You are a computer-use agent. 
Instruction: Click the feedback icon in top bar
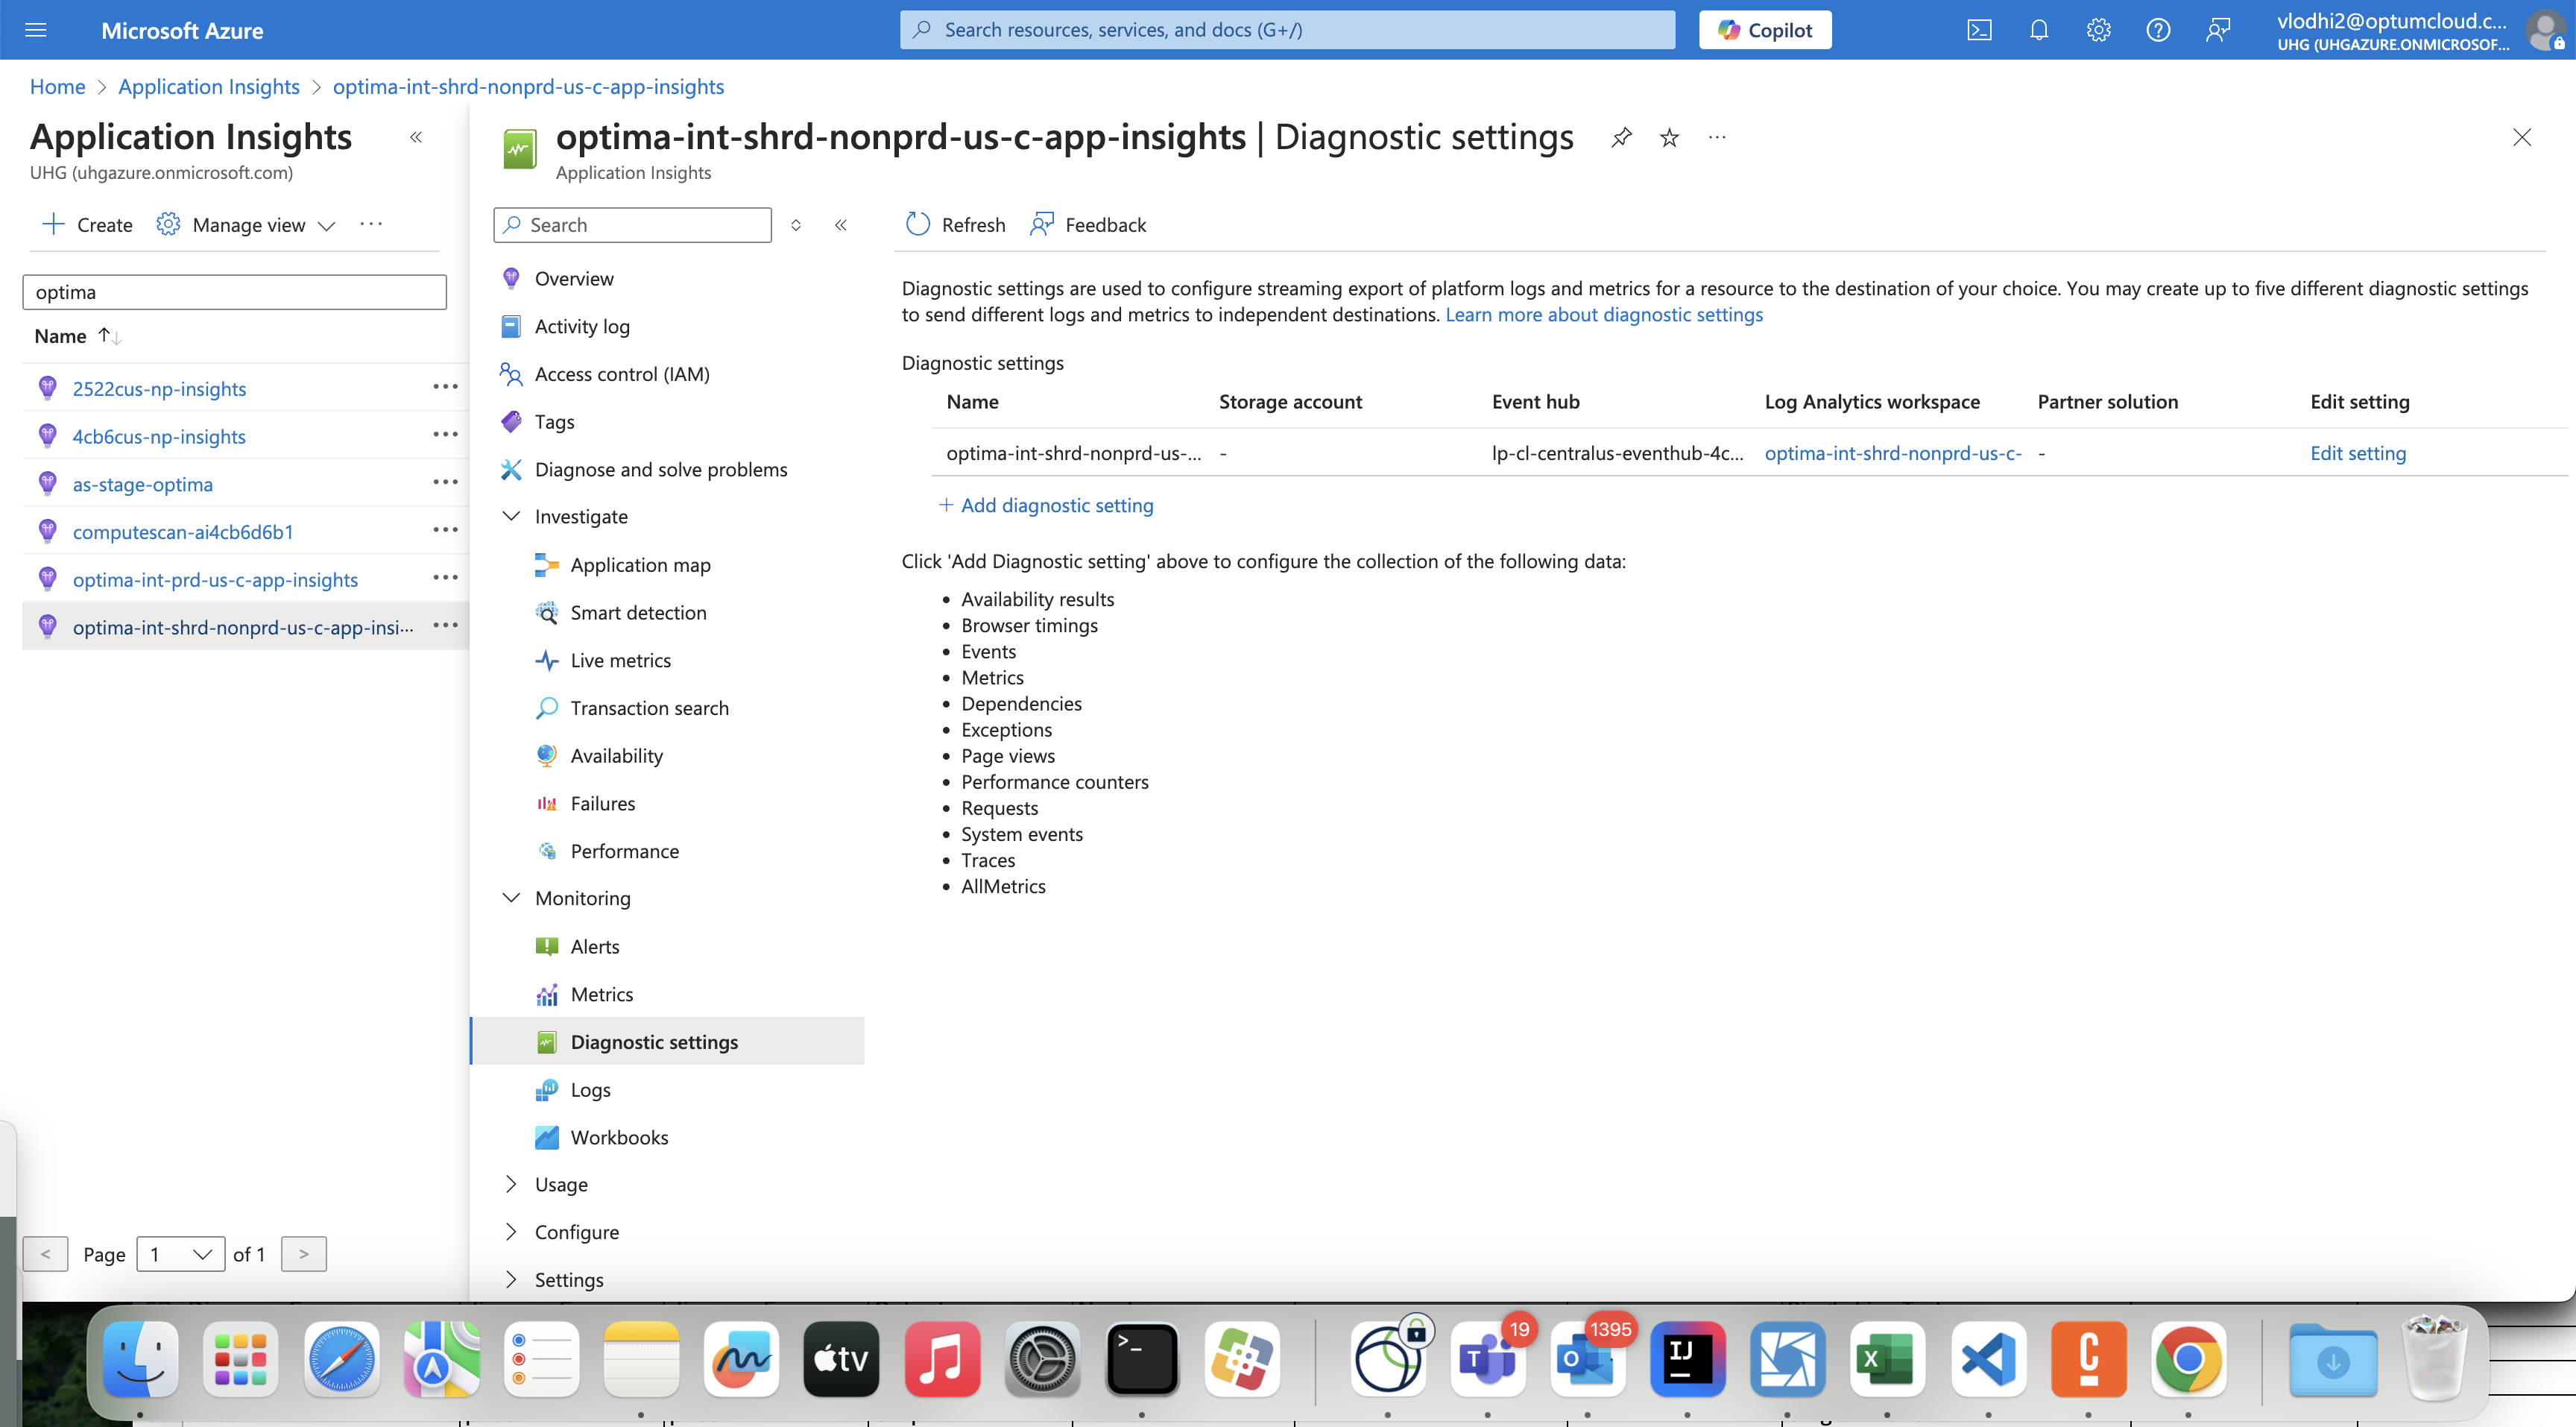click(x=2218, y=30)
